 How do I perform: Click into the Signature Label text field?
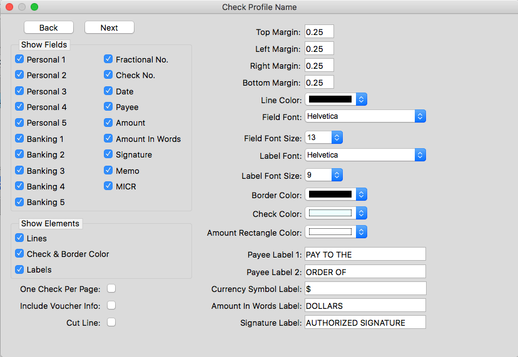point(365,323)
